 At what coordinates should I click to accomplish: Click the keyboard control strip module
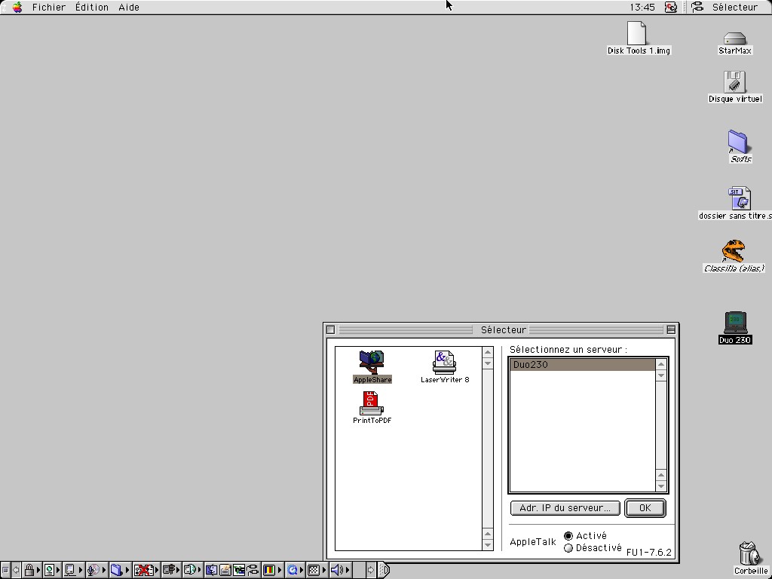coord(225,570)
